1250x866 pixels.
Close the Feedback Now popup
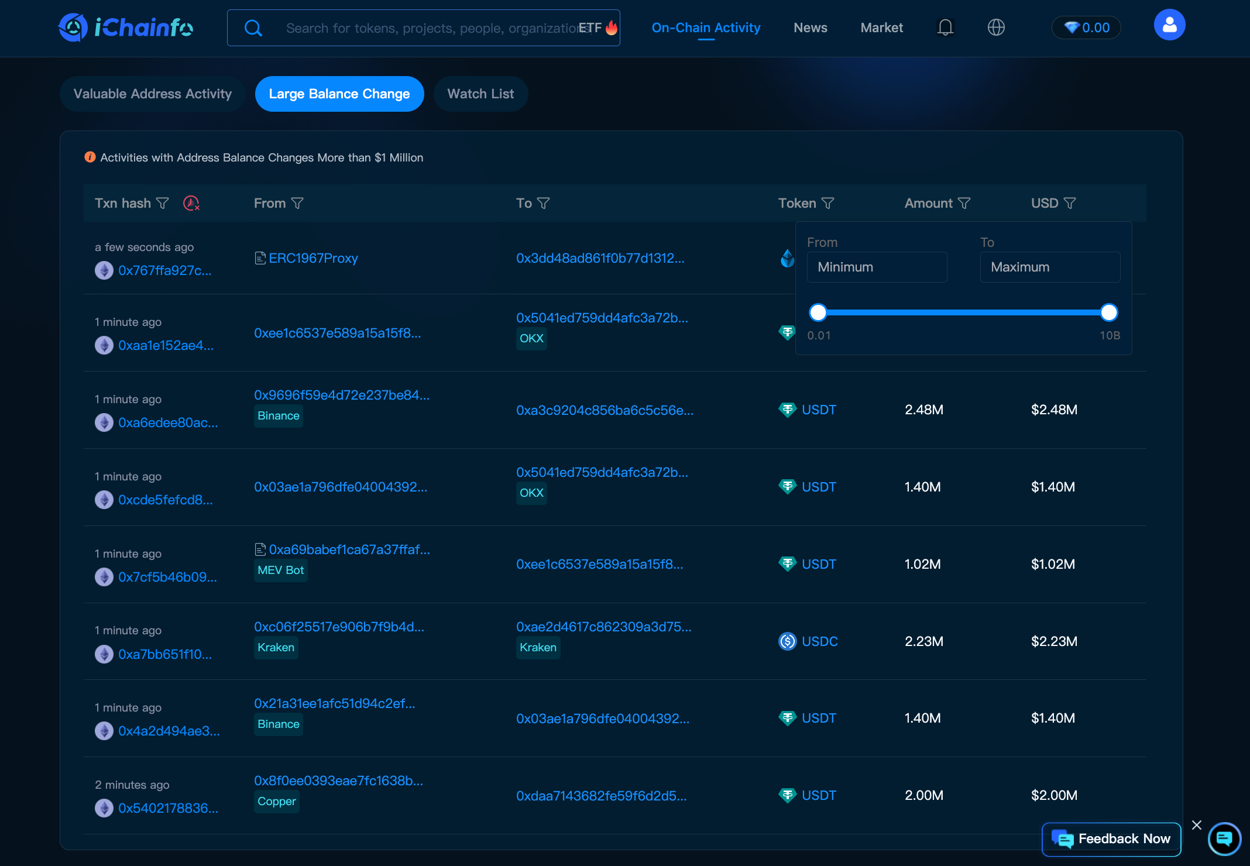coord(1197,824)
